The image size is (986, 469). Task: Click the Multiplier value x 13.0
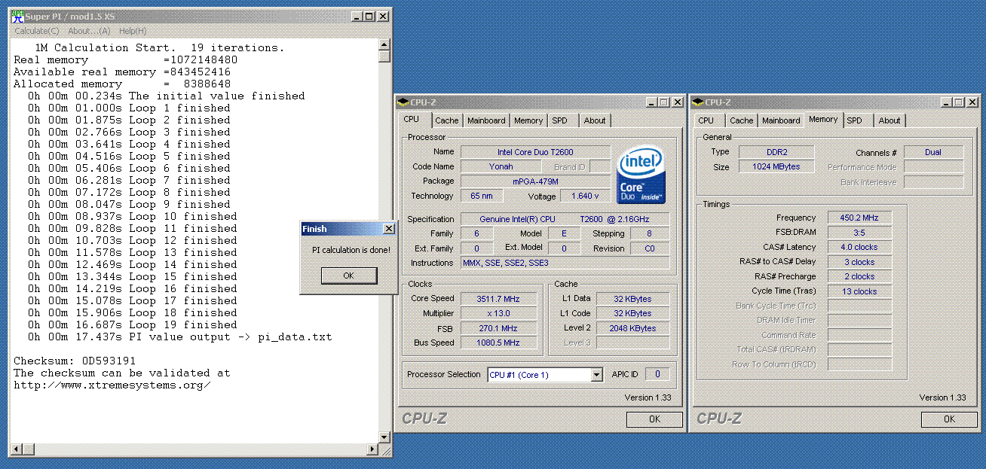(x=498, y=313)
